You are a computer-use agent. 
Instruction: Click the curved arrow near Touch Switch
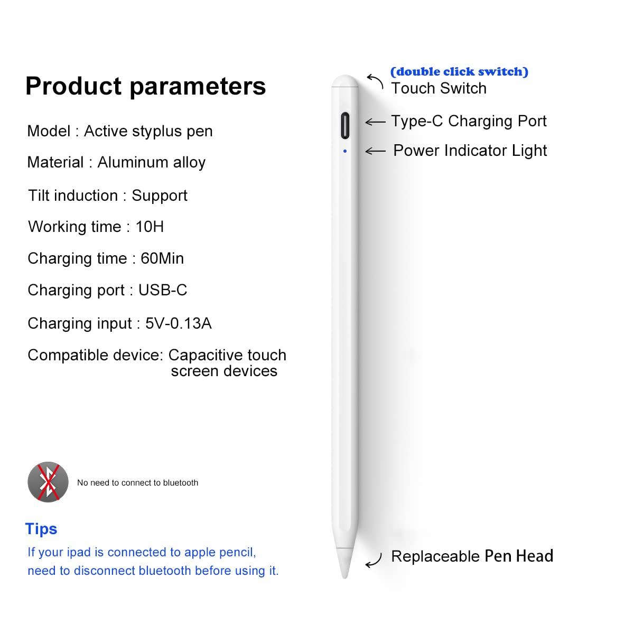[x=376, y=81]
